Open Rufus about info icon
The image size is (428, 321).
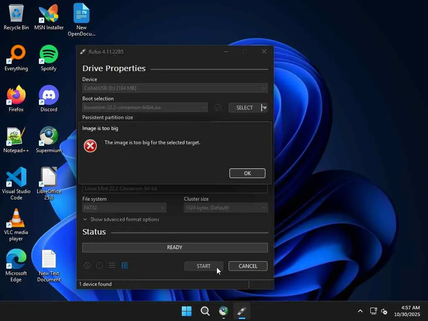coord(99,265)
